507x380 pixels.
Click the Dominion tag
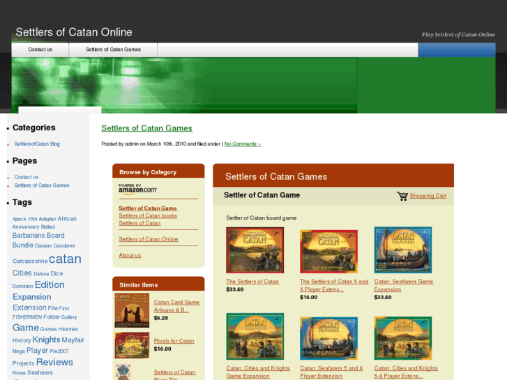22,286
